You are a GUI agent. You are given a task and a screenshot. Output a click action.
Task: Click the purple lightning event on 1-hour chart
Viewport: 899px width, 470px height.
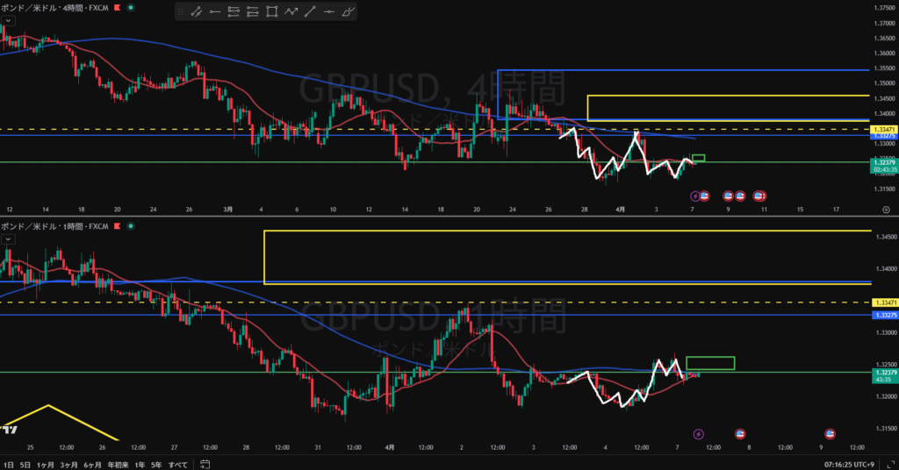tap(698, 433)
